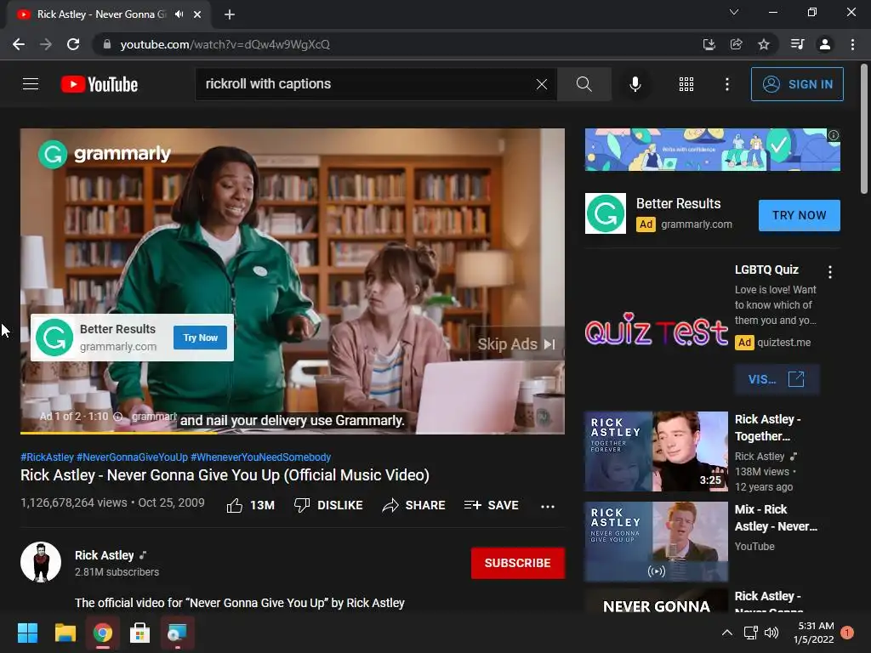Bookmark this tab with star

coord(764,44)
